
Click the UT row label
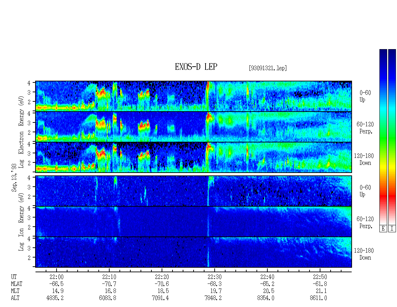14,277
